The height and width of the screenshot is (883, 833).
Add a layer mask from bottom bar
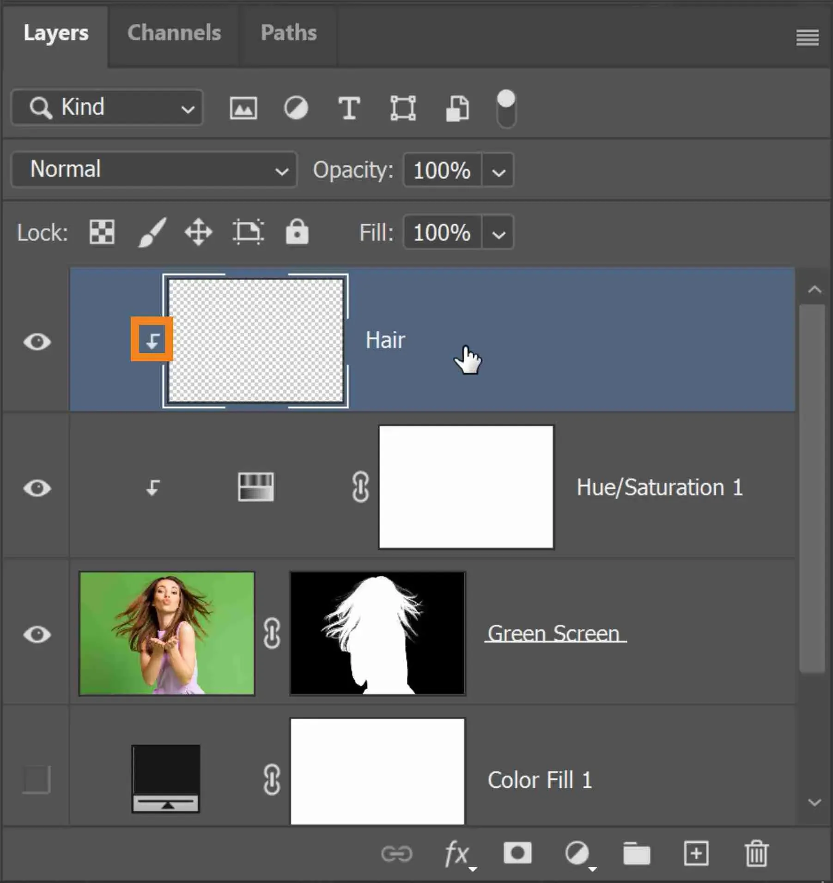click(517, 853)
